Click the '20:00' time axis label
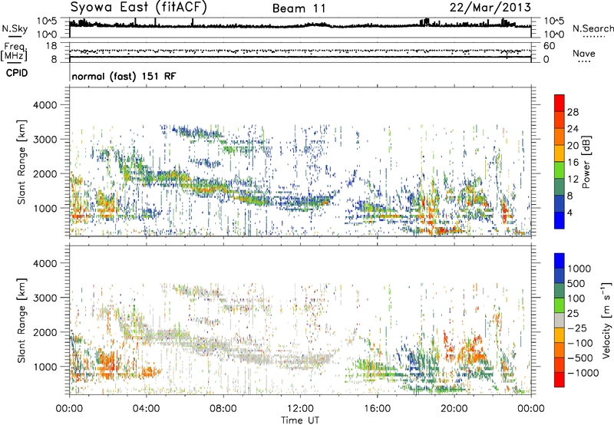The width and height of the screenshot is (614, 425). (454, 409)
